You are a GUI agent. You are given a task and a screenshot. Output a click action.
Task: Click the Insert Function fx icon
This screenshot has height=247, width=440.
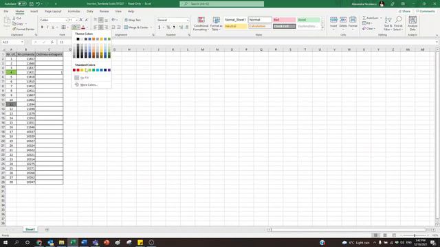tap(52, 42)
